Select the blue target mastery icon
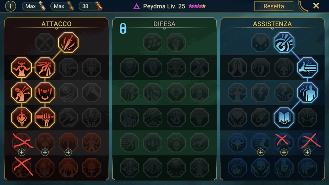The width and height of the screenshot is (329, 185). 284,43
